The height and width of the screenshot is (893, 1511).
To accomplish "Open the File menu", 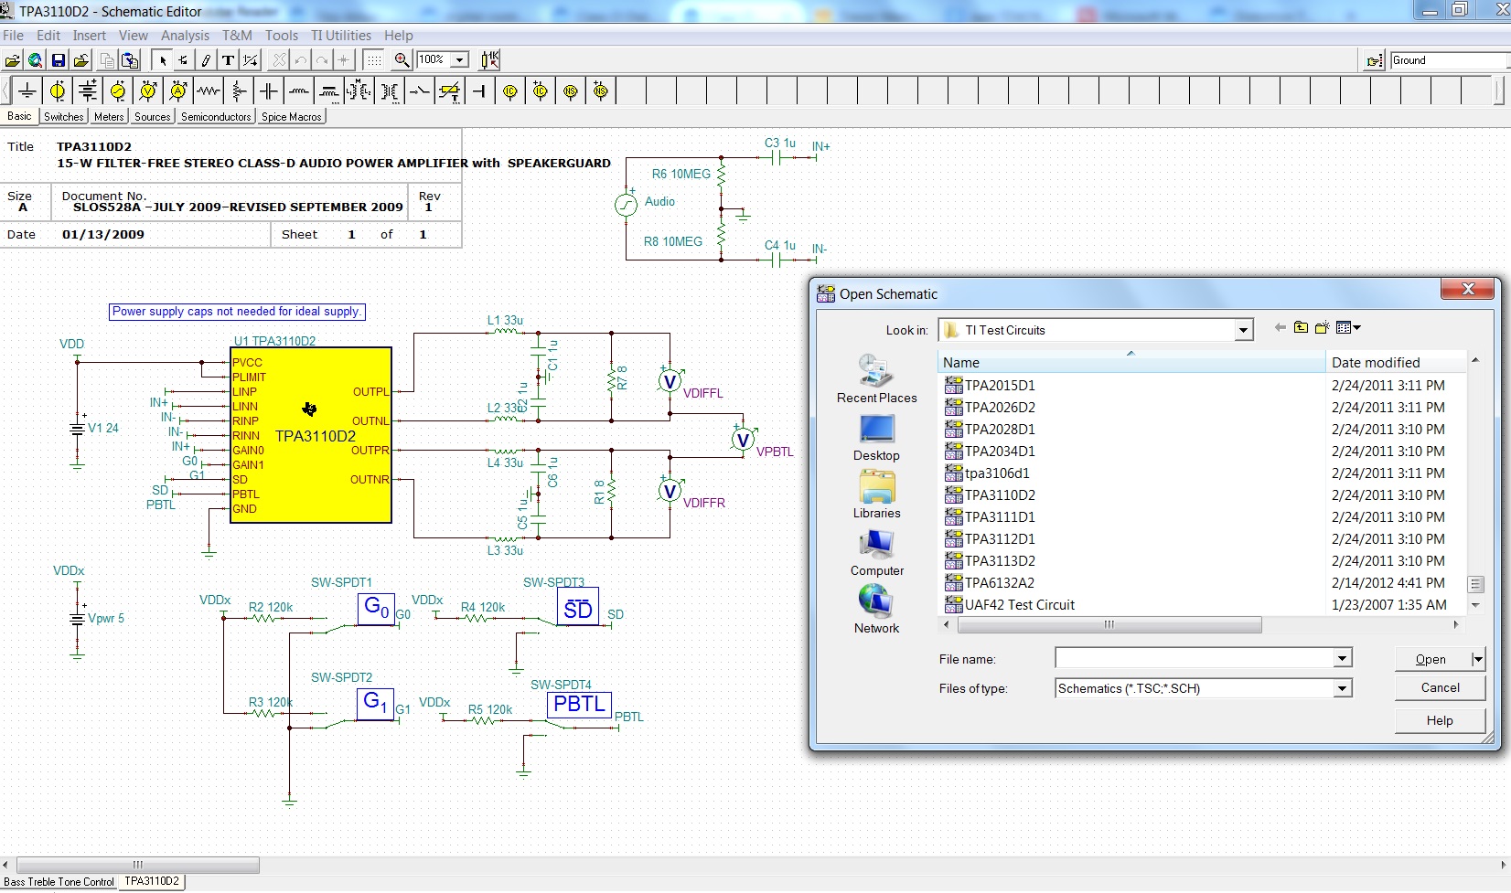I will click(13, 36).
